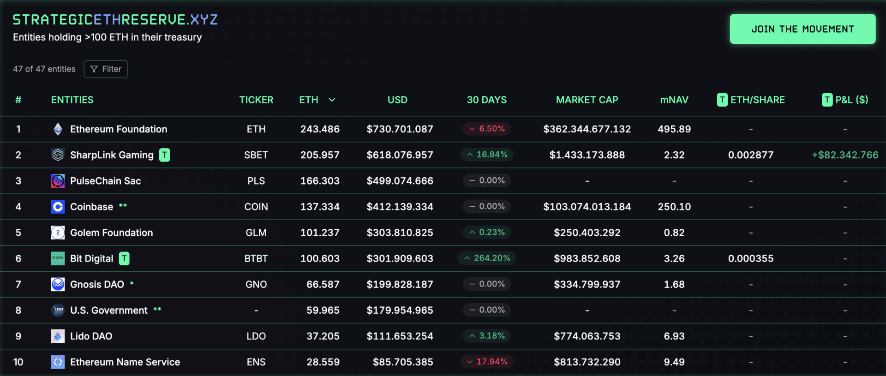886x376 pixels.
Task: Click the down arrow in 6.50% badge
Action: 472,129
